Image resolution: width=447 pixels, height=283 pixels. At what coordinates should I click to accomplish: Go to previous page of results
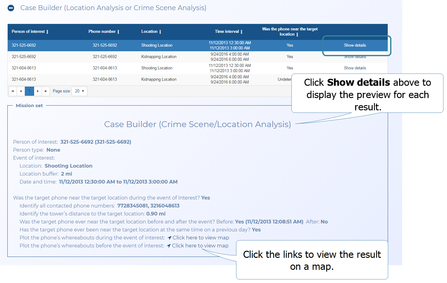(x=21, y=91)
